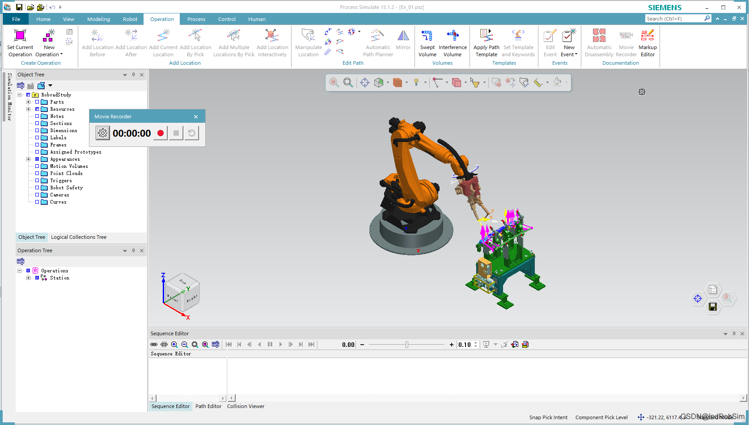
Task: Open the Object Tree panel options dropdown
Action: [125, 75]
